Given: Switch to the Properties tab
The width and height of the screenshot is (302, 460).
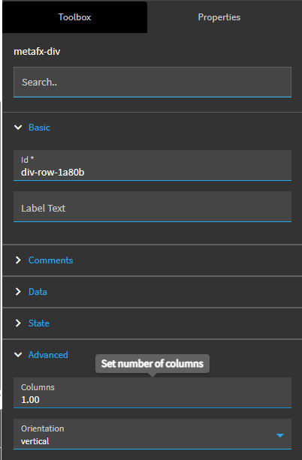Looking at the screenshot, I should coord(219,17).
